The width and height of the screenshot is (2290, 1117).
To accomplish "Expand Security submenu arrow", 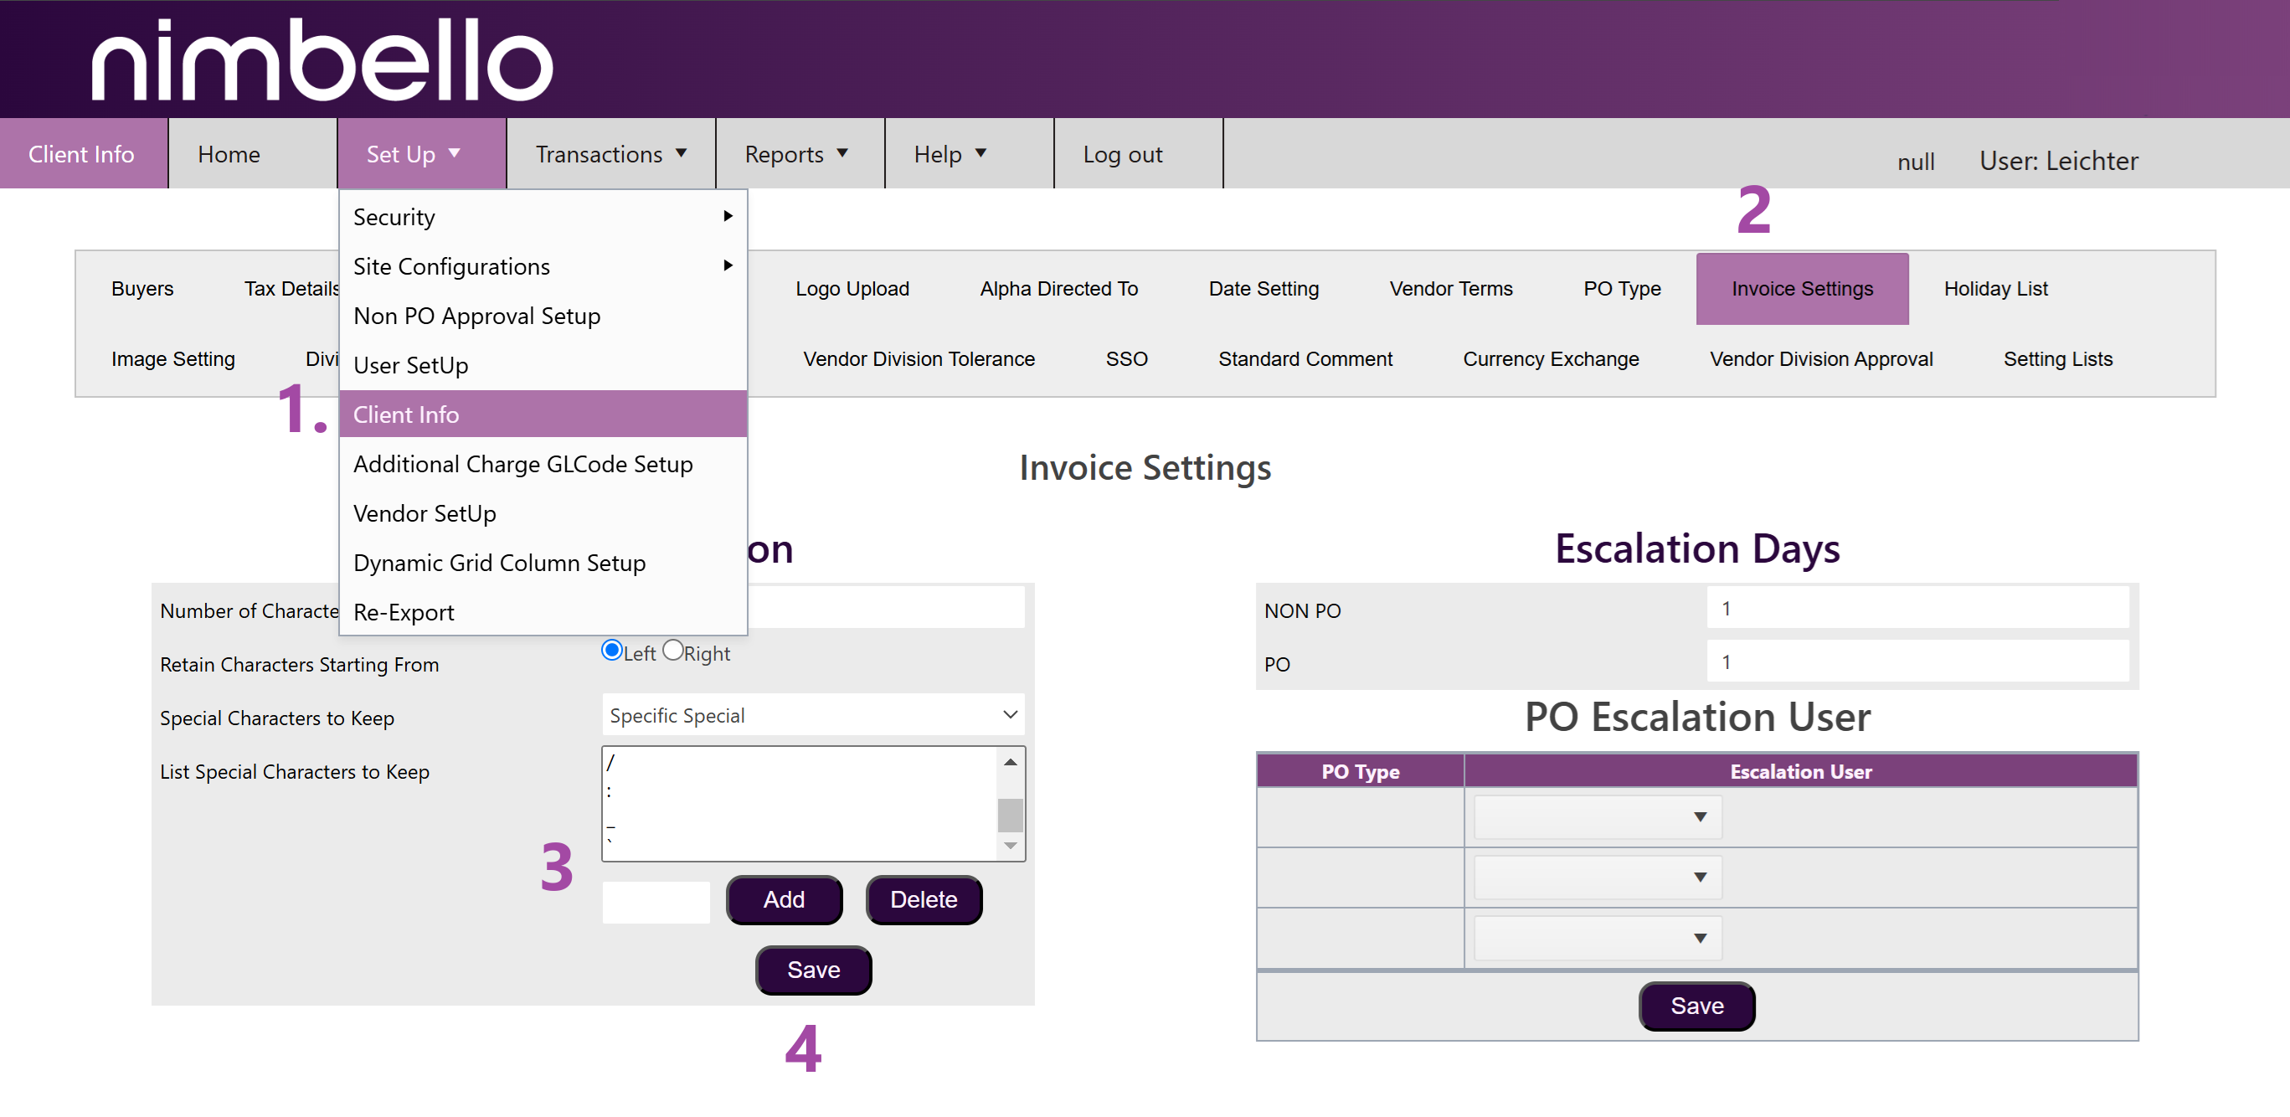I will point(727,216).
